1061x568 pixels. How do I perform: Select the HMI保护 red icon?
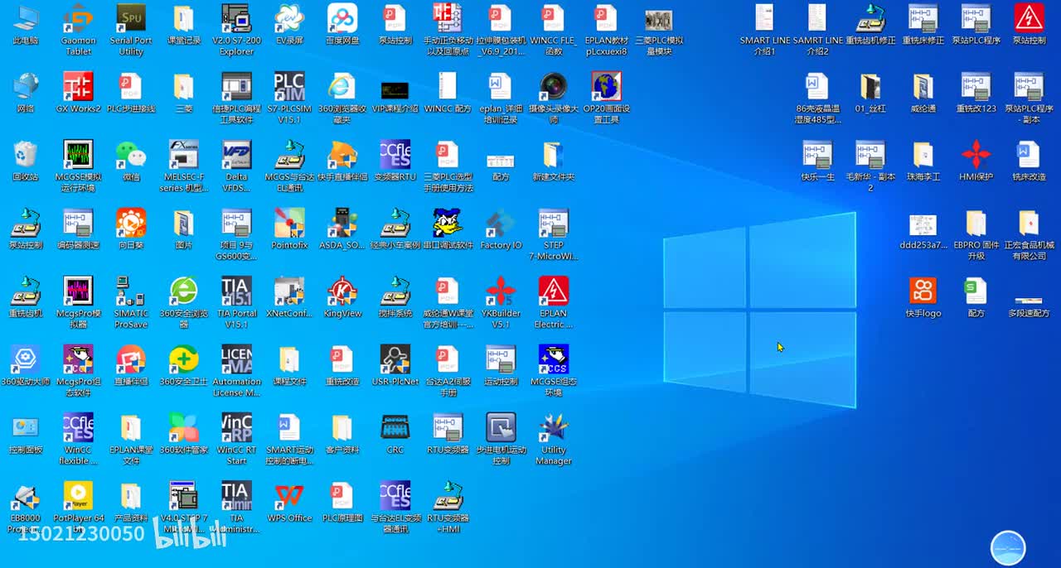976,156
